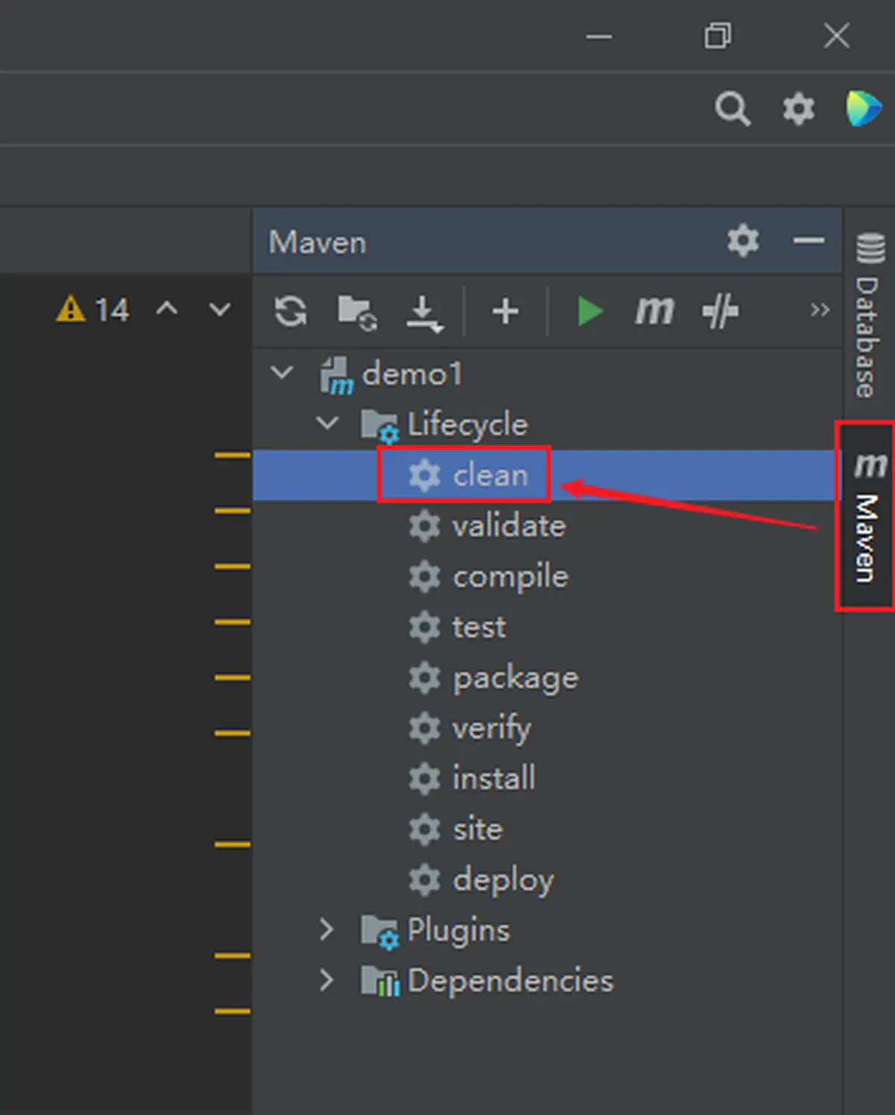Viewport: 895px width, 1115px height.
Task: Run selected Maven build with green play
Action: [590, 311]
